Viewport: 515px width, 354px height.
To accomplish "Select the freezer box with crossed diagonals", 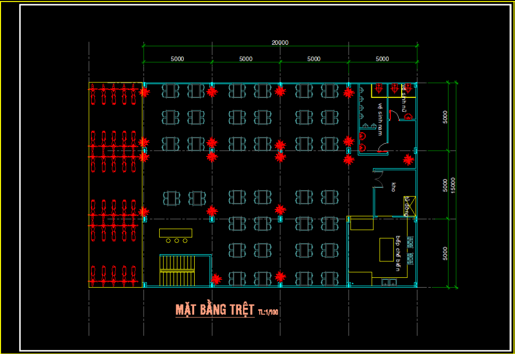I will (x=409, y=206).
